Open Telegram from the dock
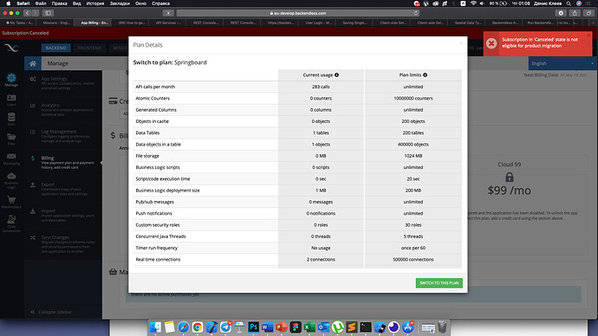The width and height of the screenshot is (598, 336). pos(225,327)
